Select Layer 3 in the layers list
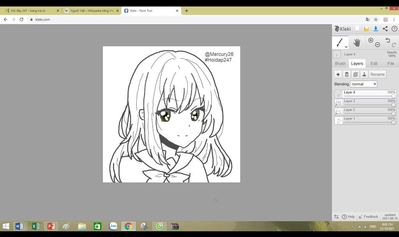399x237 pixels. point(365,103)
